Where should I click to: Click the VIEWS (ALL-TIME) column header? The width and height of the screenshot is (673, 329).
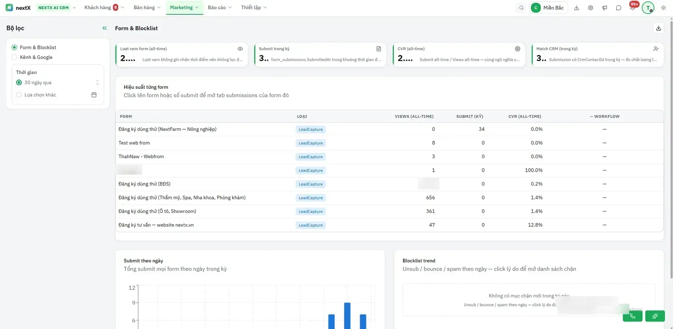pyautogui.click(x=414, y=117)
